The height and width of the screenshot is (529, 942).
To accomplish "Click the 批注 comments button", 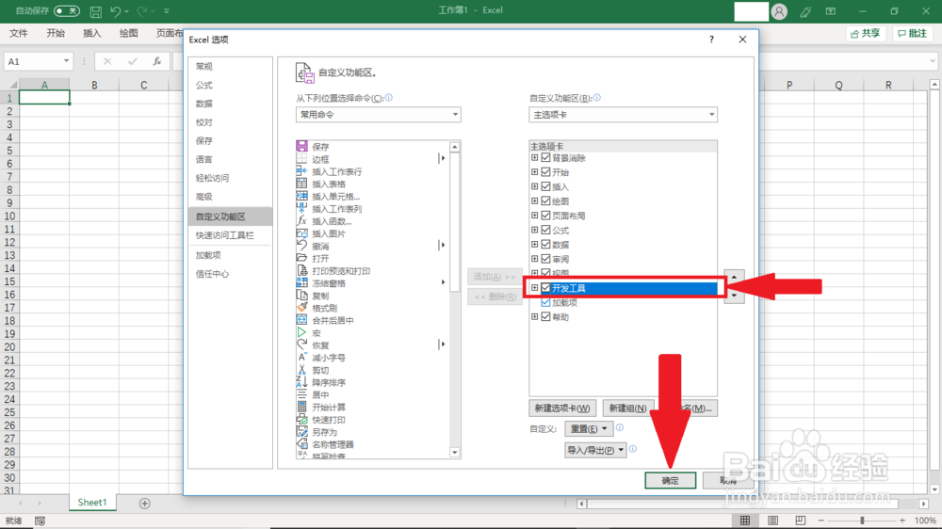I will [x=913, y=34].
